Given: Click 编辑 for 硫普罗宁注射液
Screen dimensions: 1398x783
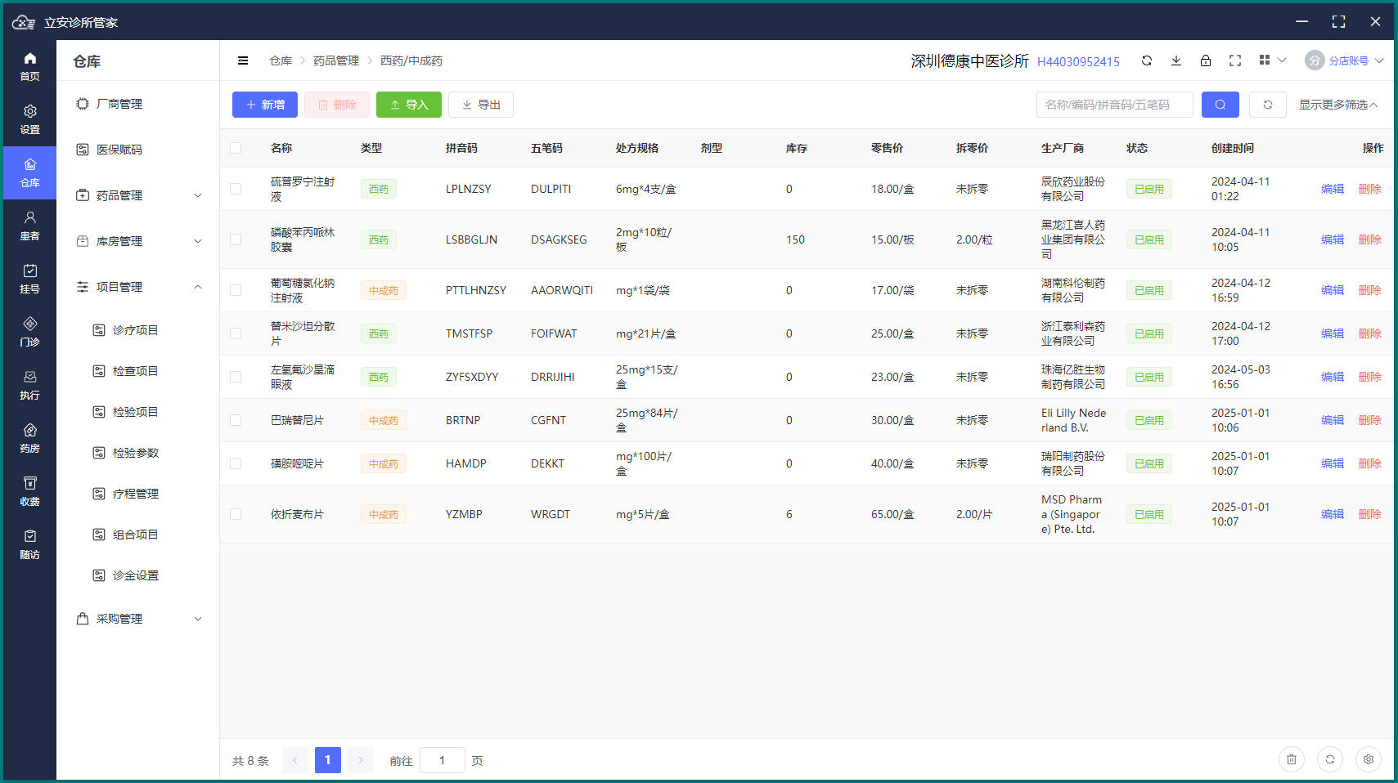Looking at the screenshot, I should coord(1333,189).
